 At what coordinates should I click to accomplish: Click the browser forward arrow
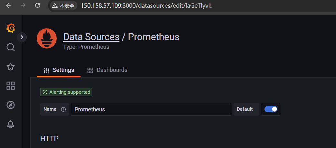[23, 5]
